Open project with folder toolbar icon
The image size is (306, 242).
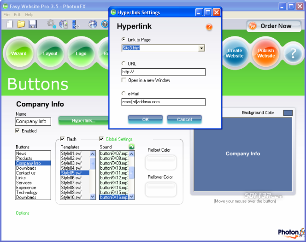point(21,24)
